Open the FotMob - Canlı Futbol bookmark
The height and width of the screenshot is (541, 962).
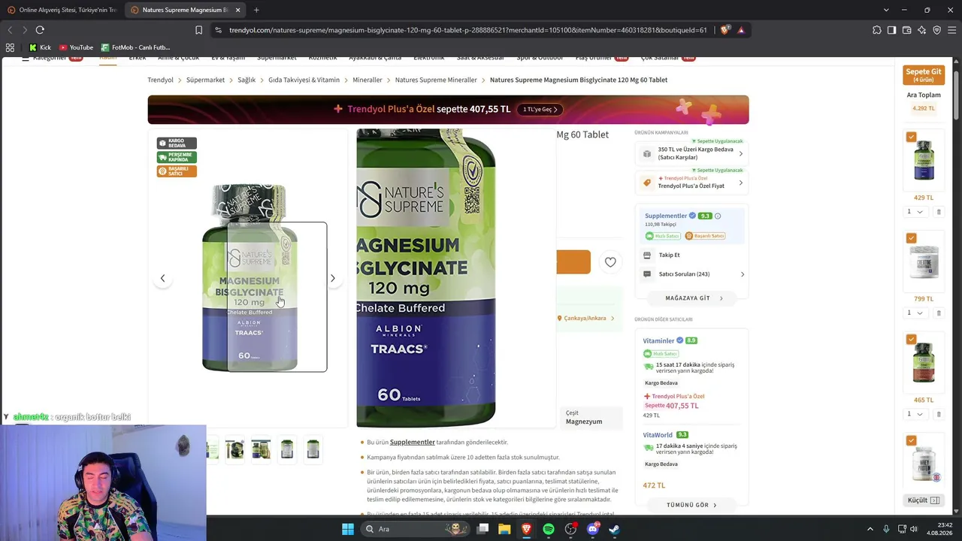[x=135, y=47]
